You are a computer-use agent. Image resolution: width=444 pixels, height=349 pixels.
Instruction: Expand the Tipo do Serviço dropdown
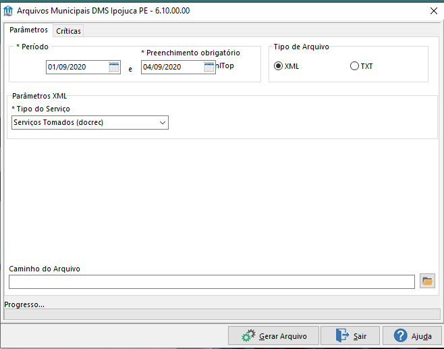(163, 123)
